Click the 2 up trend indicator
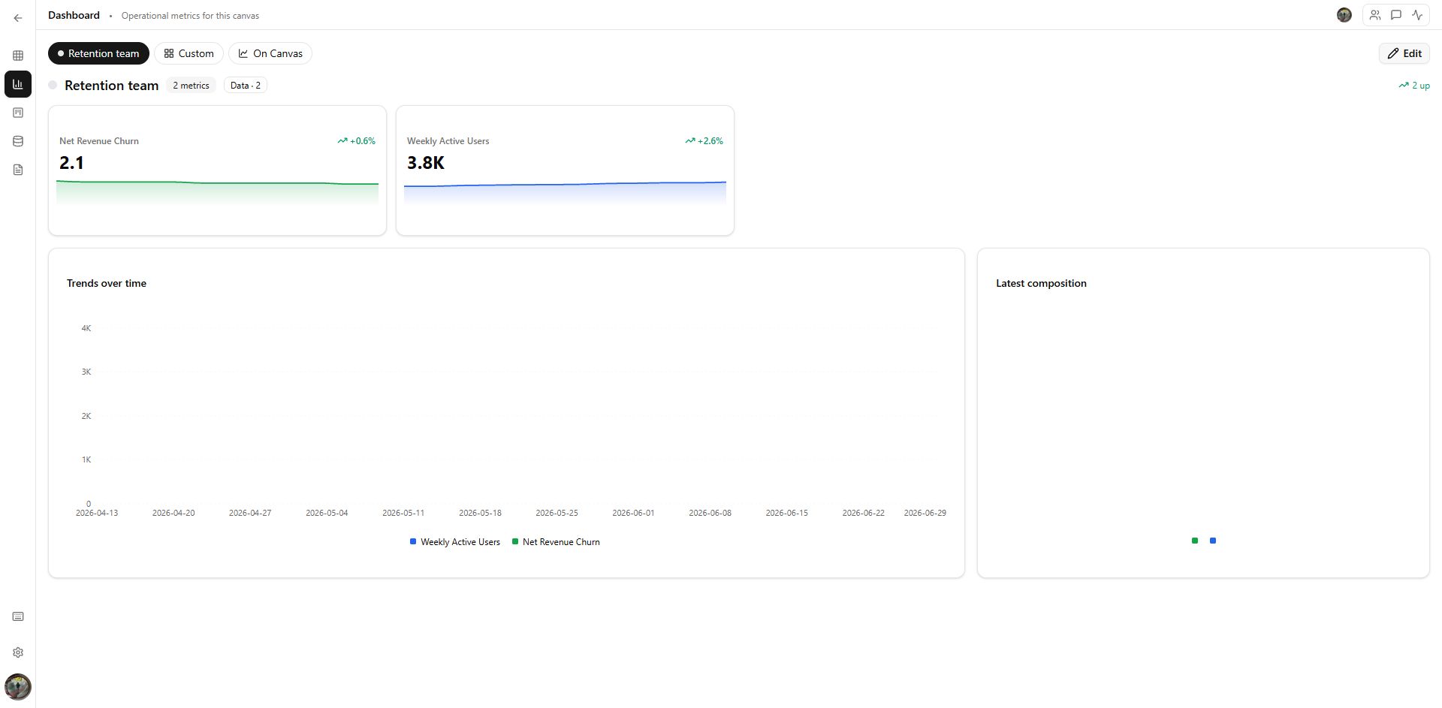This screenshot has width=1442, height=708. click(1414, 86)
